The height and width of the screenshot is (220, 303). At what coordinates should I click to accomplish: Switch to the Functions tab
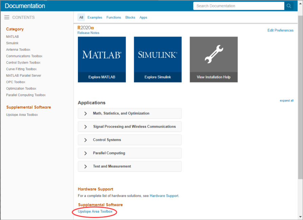point(114,17)
